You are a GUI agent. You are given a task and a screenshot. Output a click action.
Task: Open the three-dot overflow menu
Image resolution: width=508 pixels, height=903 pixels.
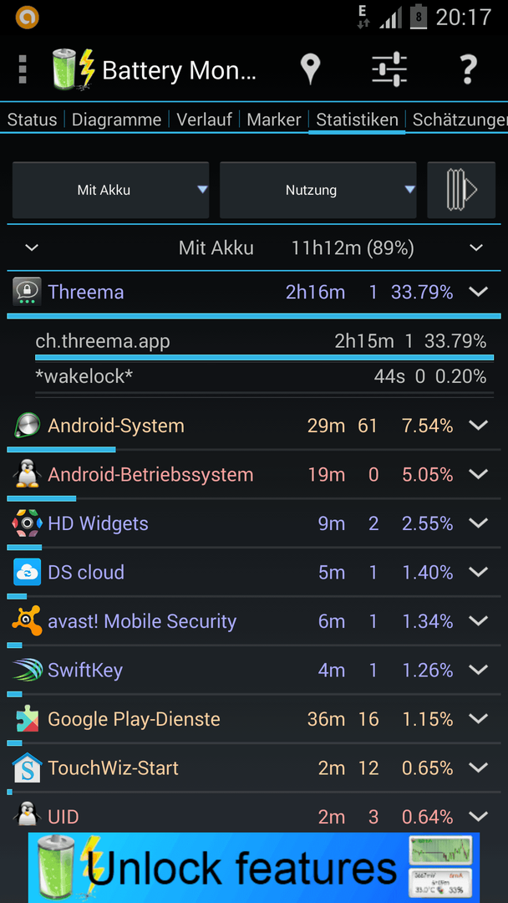tap(23, 69)
